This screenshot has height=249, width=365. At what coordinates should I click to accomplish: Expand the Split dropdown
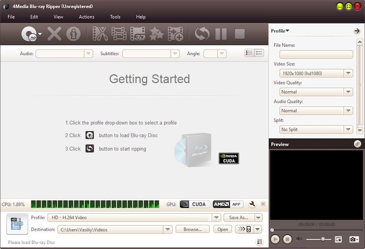[x=348, y=130]
